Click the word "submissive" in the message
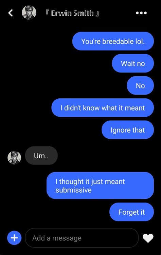 click(x=73, y=190)
